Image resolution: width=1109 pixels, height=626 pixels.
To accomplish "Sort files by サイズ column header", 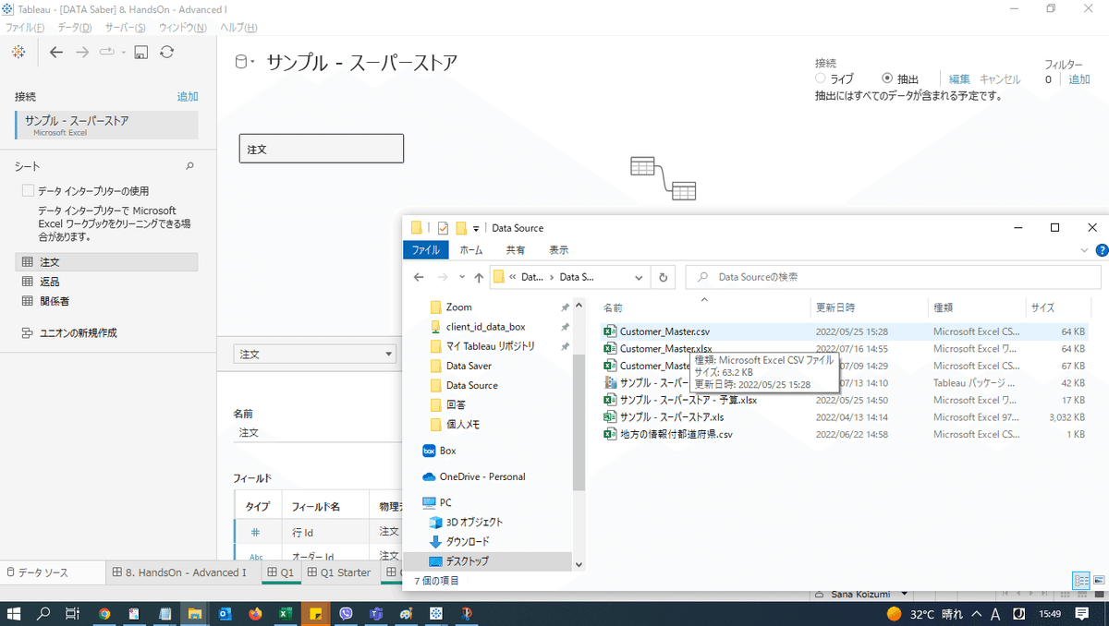I will 1042,307.
